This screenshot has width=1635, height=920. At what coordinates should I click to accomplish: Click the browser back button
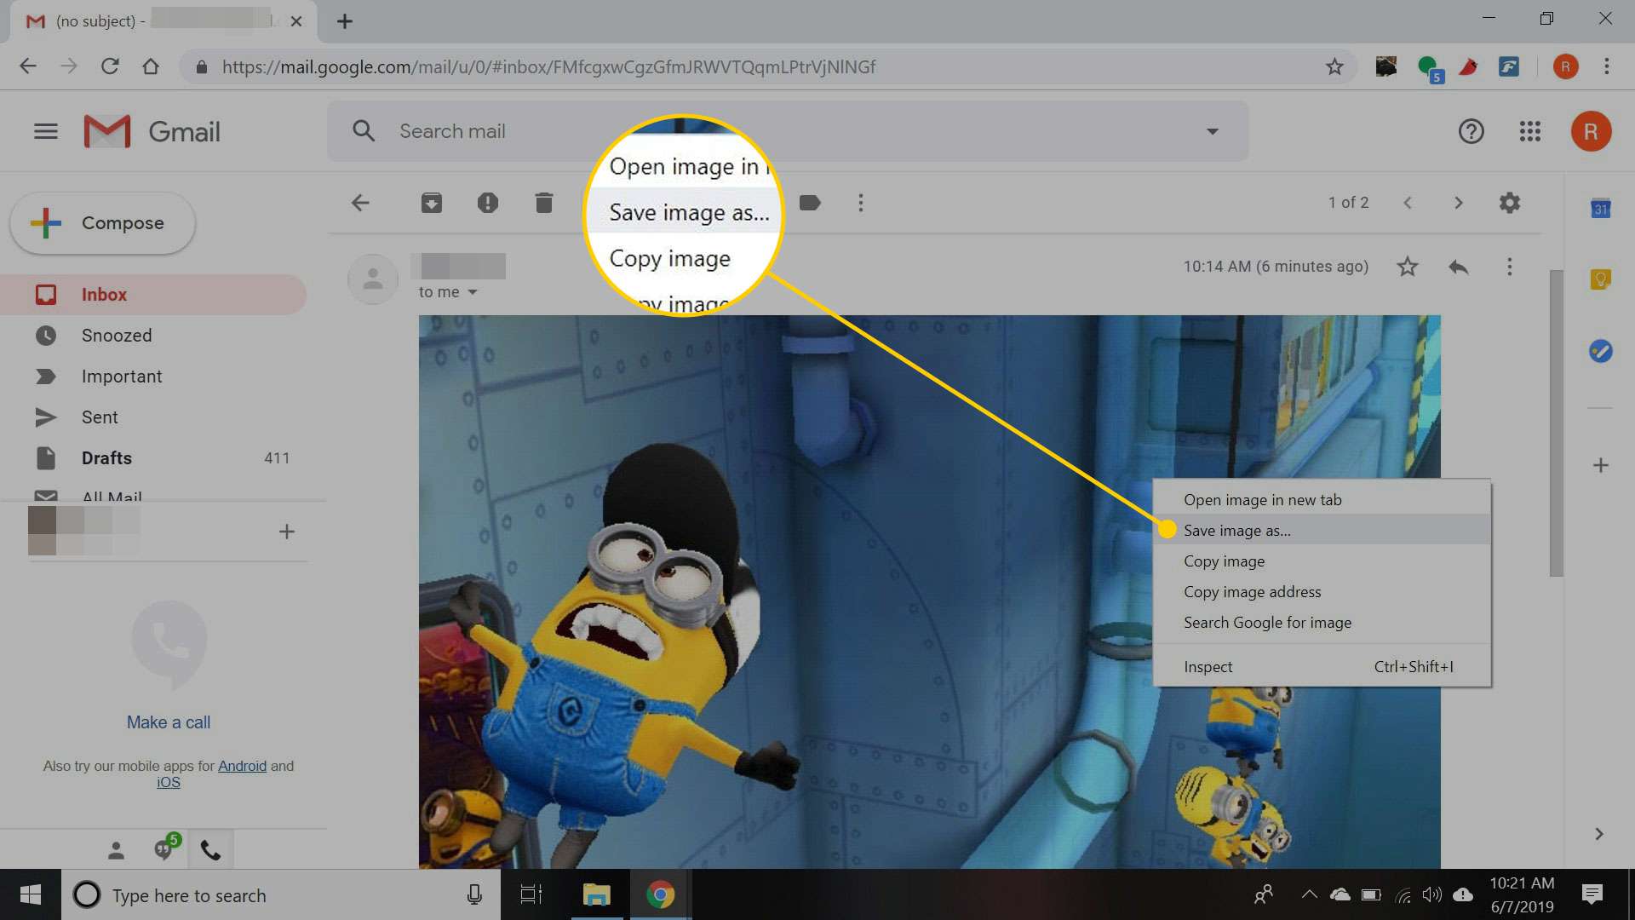tap(28, 66)
